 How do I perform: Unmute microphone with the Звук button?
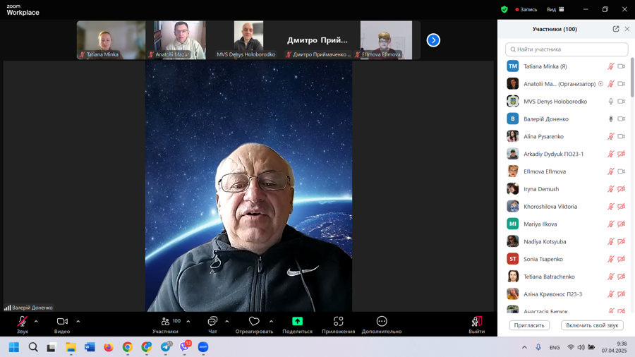point(23,325)
